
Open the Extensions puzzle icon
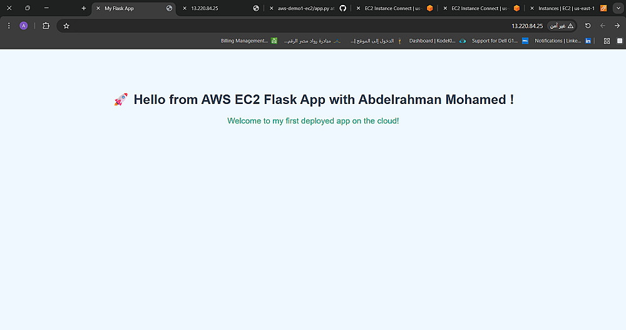click(x=46, y=26)
